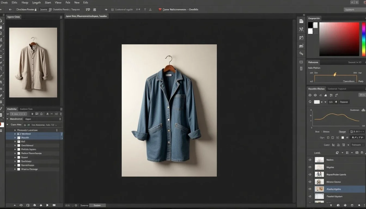
Task: Toggle visibility of the 'Mayrise' layer
Action: (310, 167)
